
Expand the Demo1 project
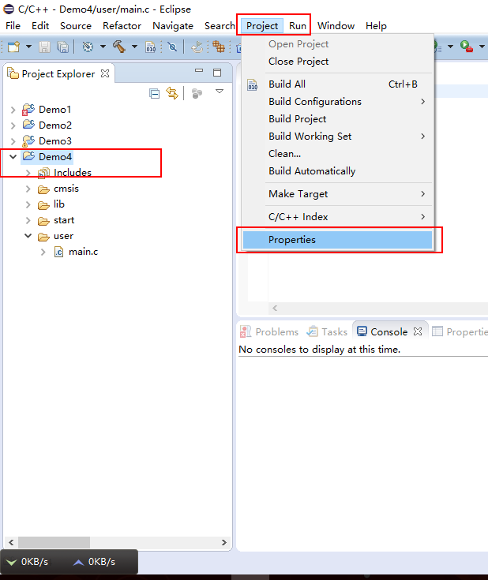[x=13, y=110]
